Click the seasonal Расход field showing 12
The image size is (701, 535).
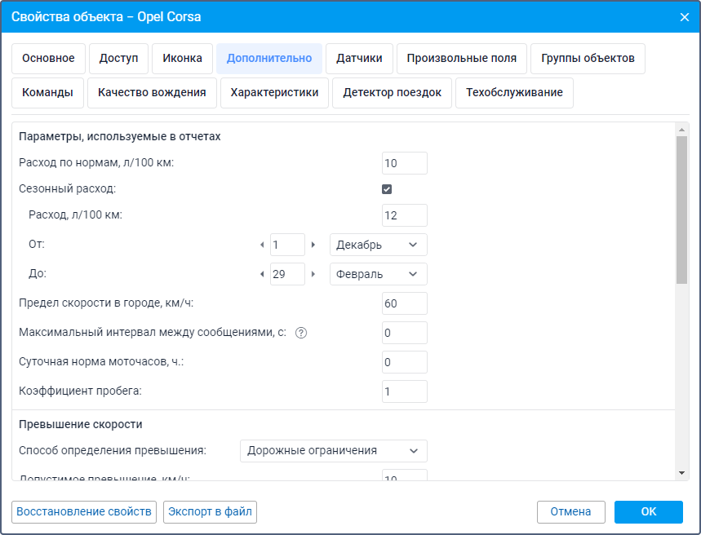point(405,215)
